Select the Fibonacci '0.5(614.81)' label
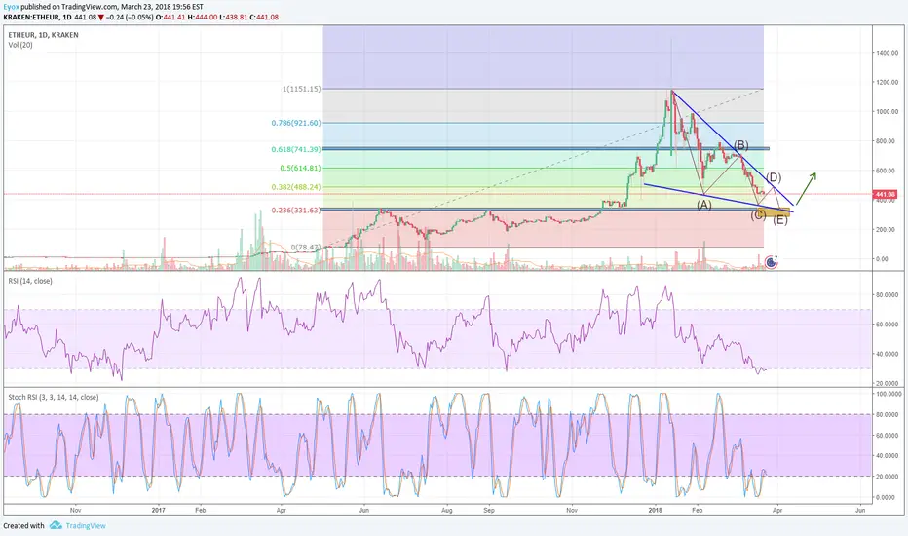The image size is (908, 536). point(300,168)
